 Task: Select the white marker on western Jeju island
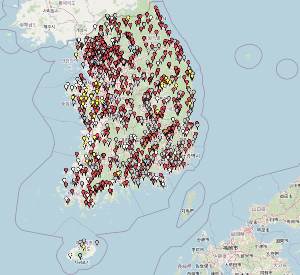[x=70, y=255]
